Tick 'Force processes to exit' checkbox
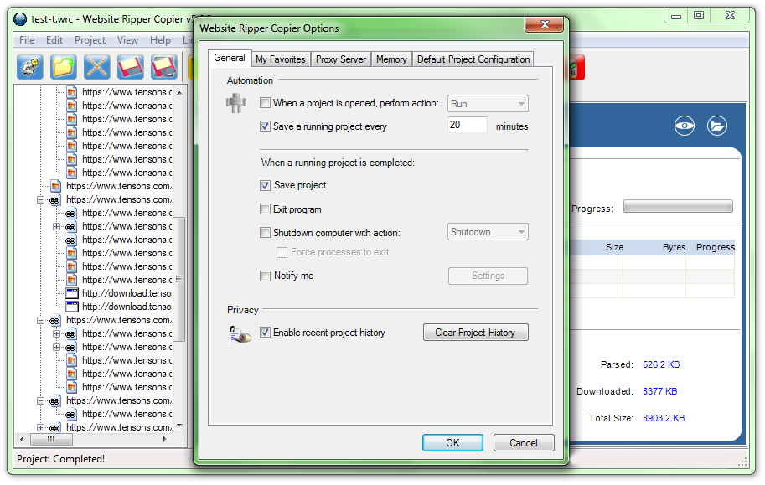 [x=282, y=252]
